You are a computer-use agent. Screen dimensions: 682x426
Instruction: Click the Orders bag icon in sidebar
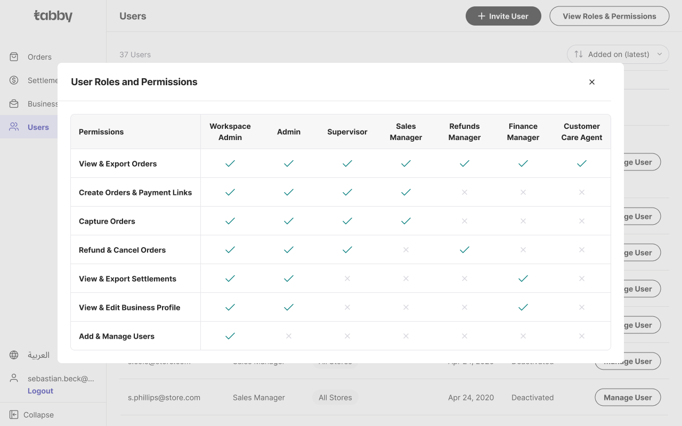[x=14, y=57]
